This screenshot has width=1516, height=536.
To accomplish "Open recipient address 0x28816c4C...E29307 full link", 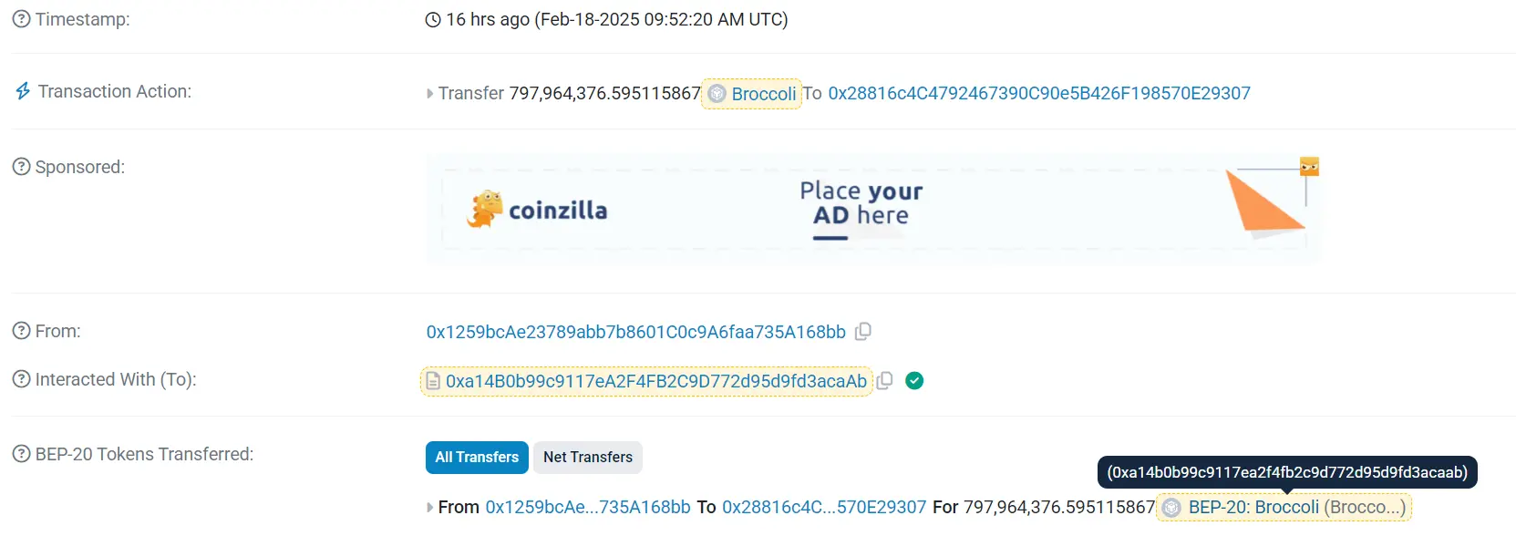I will (x=1039, y=93).
